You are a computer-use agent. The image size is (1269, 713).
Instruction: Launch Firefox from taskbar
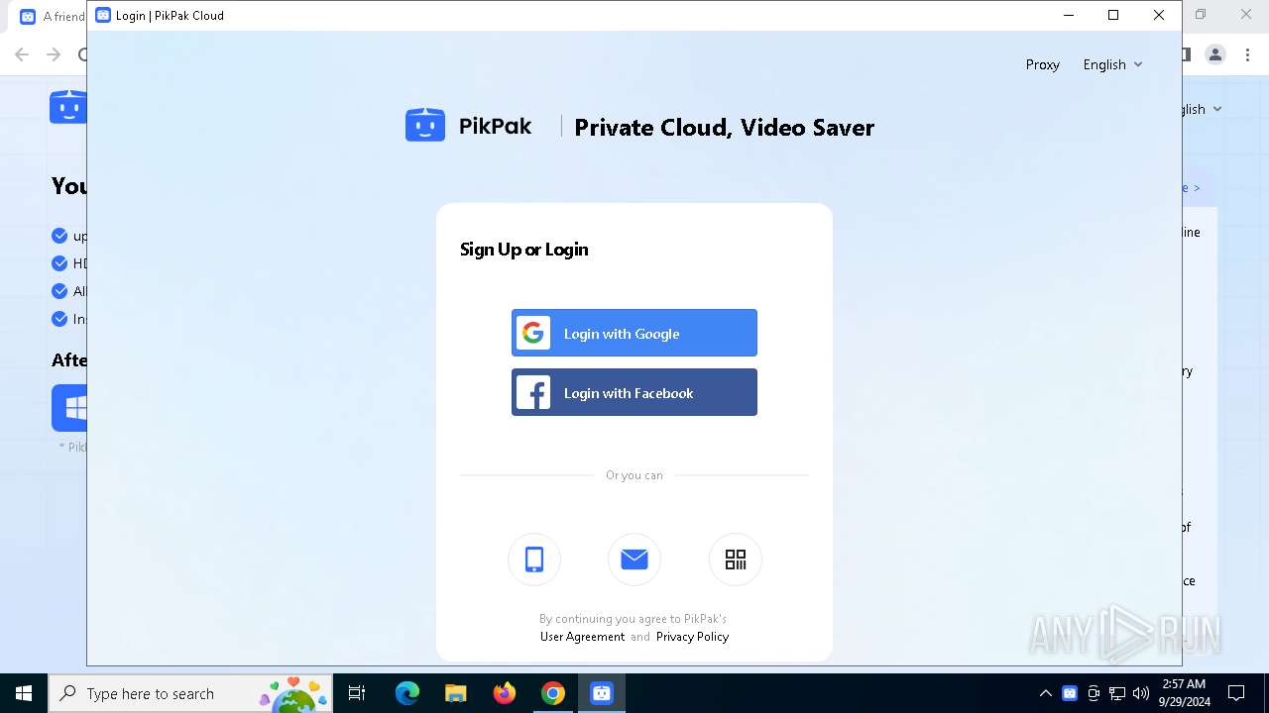505,693
